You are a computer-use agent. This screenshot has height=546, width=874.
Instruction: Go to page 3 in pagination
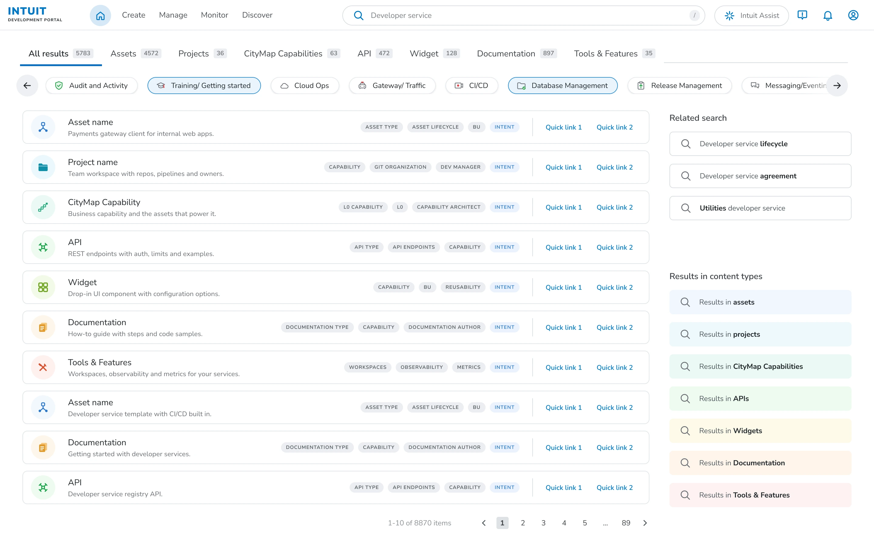(x=543, y=523)
